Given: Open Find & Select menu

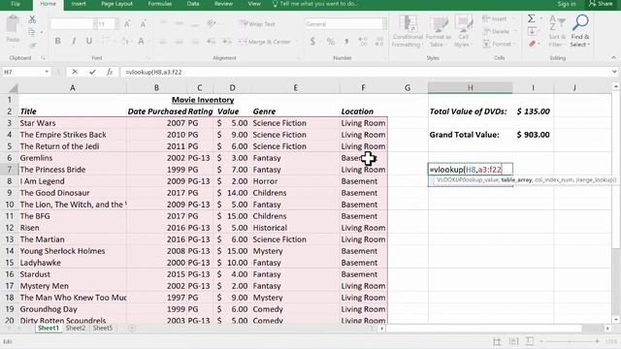Looking at the screenshot, I should [580, 31].
